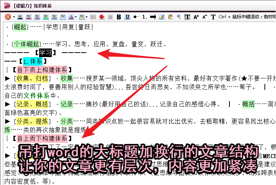Viewport: 276px width, 185px height.
Task: Click the grayed-out play macro icon
Action: [x=93, y=17]
